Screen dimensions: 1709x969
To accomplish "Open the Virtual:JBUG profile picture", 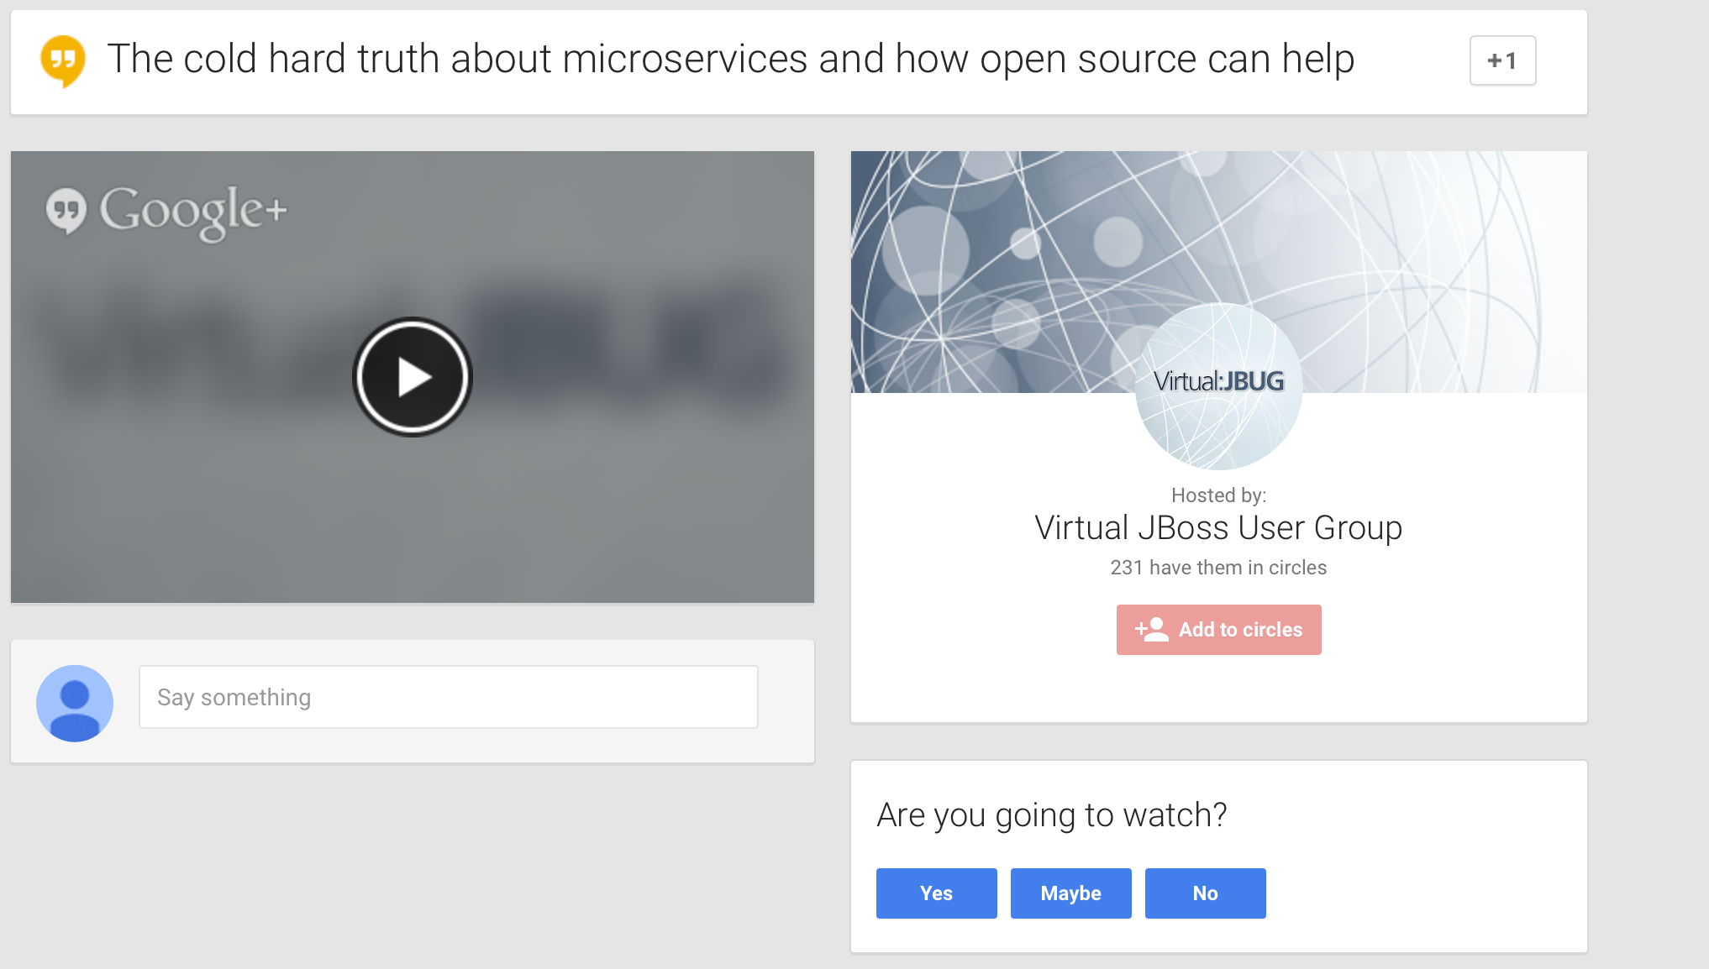I will pyautogui.click(x=1218, y=386).
